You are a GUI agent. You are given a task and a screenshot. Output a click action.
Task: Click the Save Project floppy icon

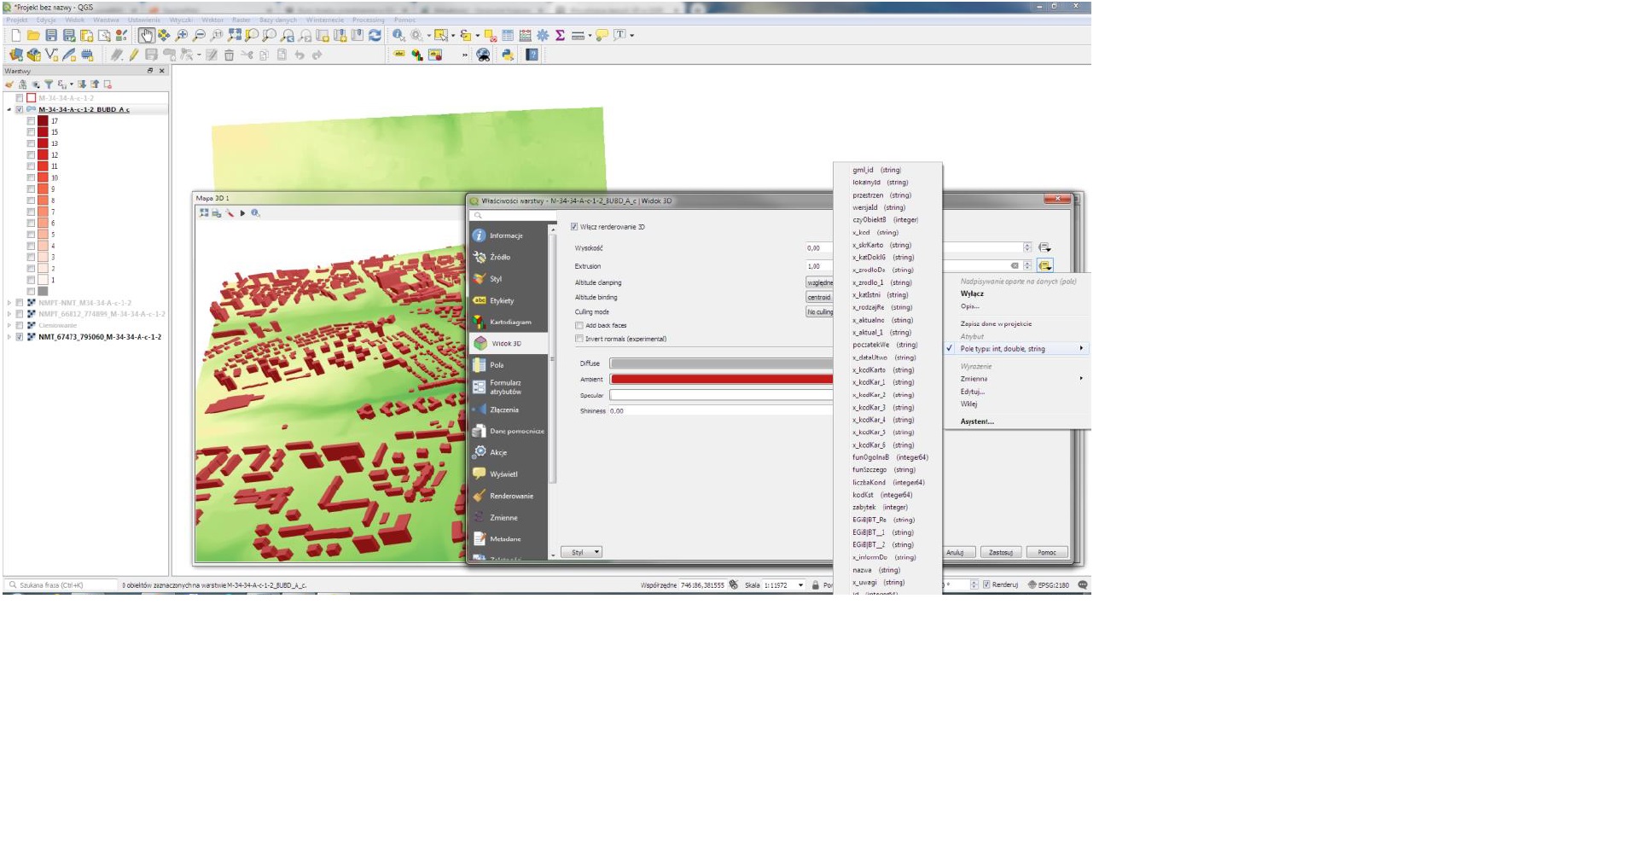click(x=51, y=35)
